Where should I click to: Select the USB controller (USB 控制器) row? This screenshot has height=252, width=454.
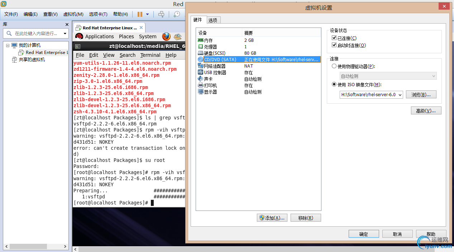[x=258, y=73]
